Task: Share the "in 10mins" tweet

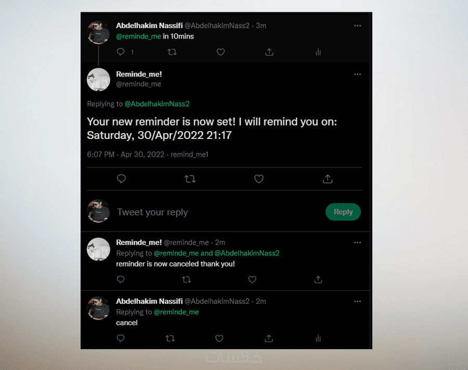Action: pyautogui.click(x=269, y=52)
